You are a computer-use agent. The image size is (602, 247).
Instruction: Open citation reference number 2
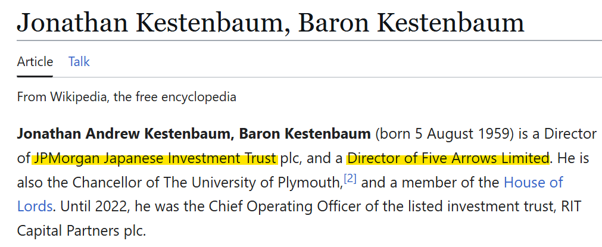350,179
